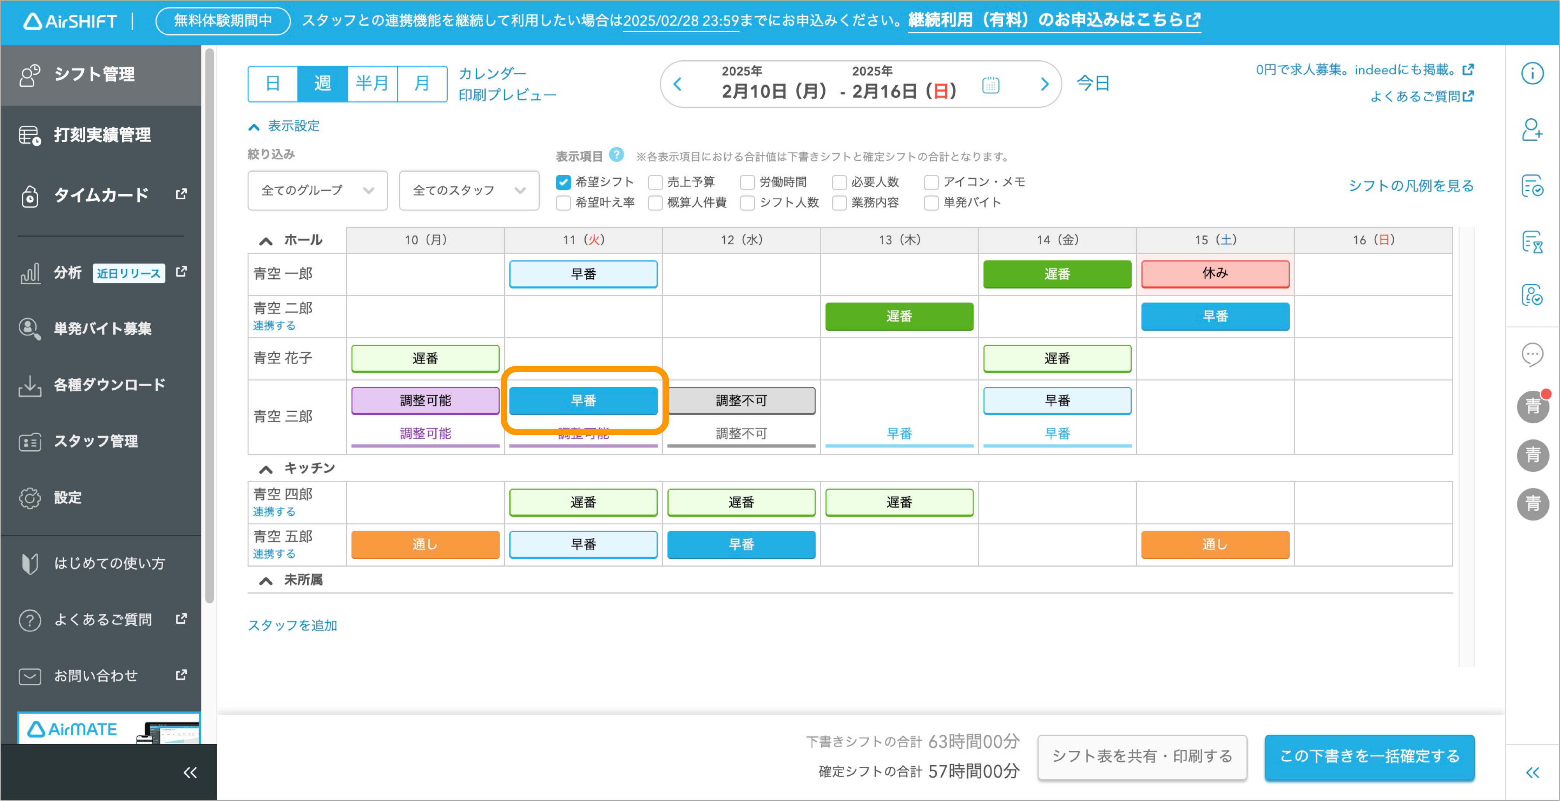Screen dimensions: 1560x801
Task: Click the 単発バイト募集 search icon
Action: 29,329
